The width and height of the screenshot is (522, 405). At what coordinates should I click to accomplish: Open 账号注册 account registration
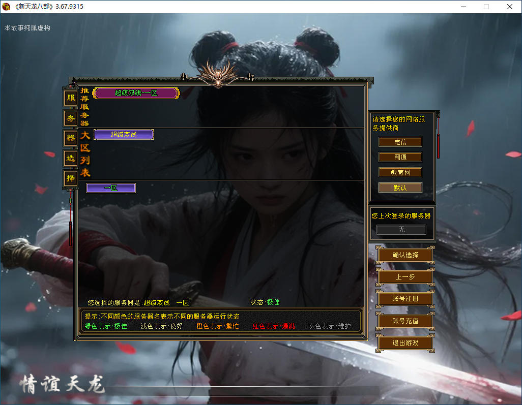pyautogui.click(x=405, y=299)
